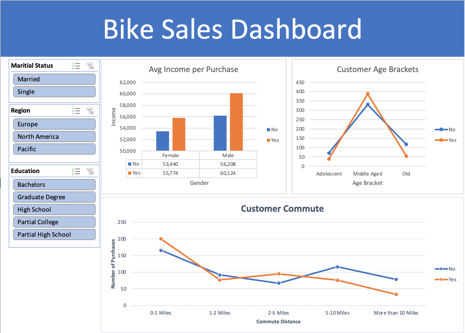Toggle multi-select icon in Region slicer

pos(76,111)
